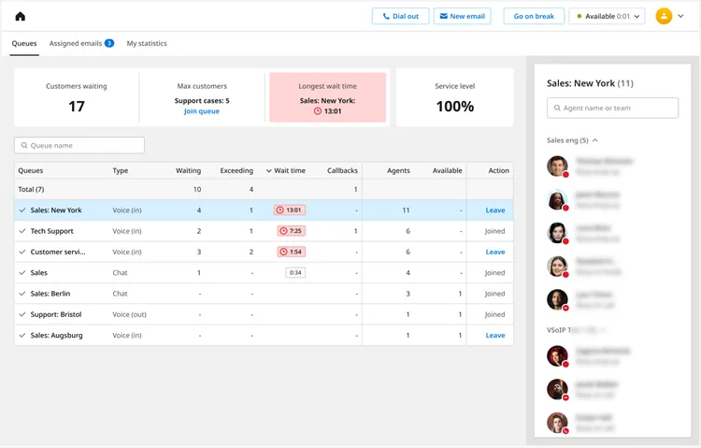Leave the Customer servi... queue
This screenshot has height=448, width=701.
pos(495,252)
